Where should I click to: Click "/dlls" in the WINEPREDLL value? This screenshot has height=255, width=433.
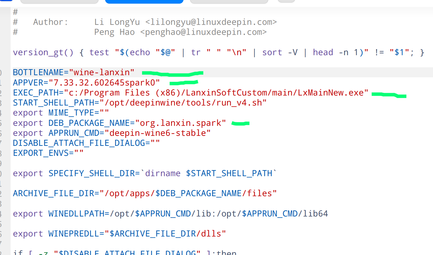point(208,234)
